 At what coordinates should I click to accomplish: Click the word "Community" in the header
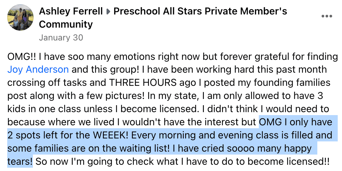66,24
